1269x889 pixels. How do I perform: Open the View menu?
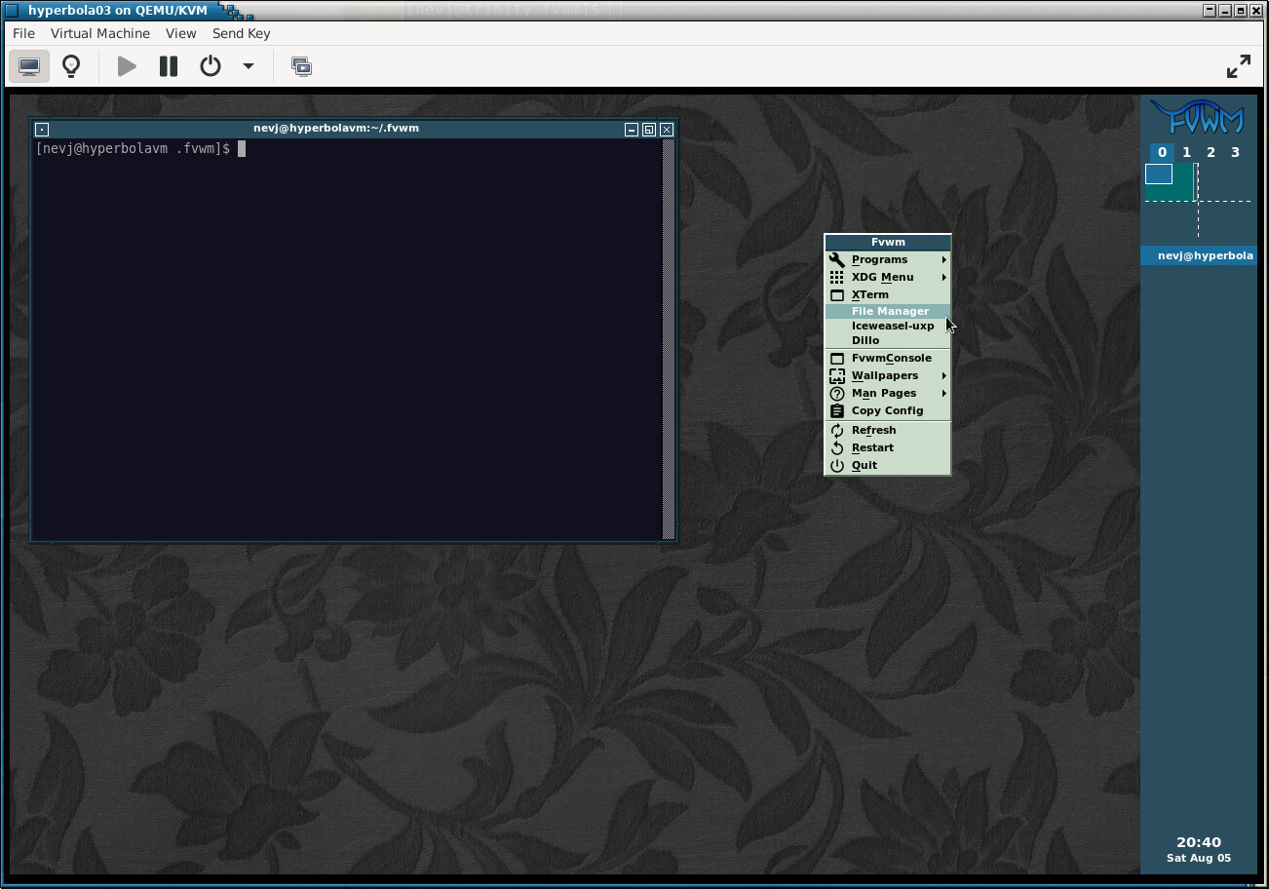[181, 33]
